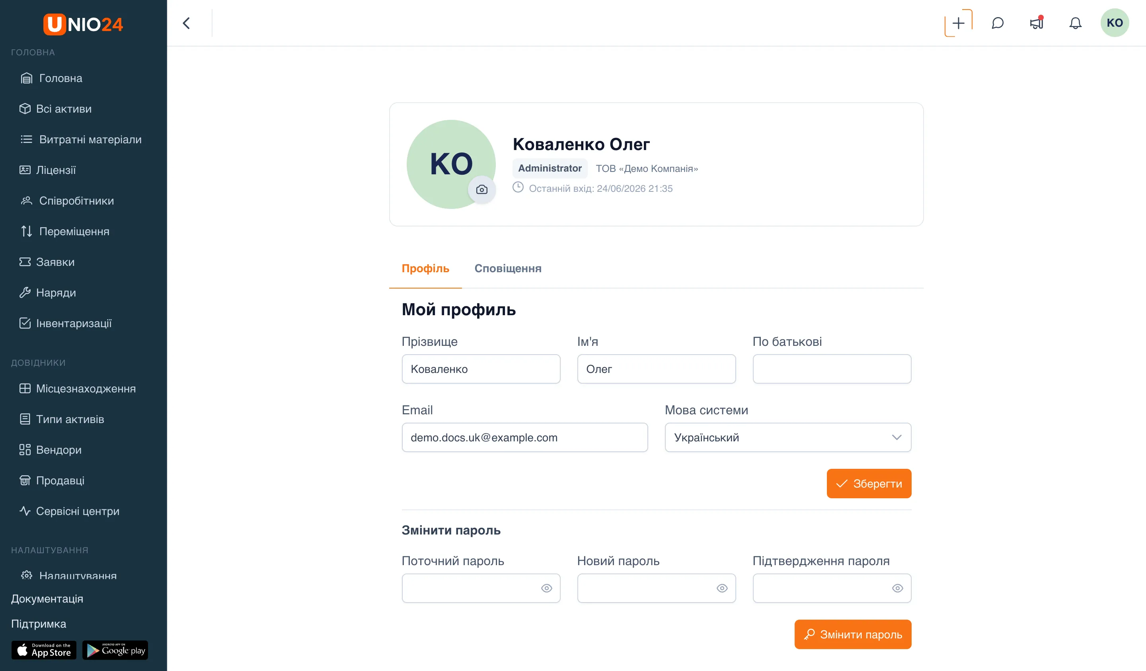
Task: Go back using the left chevron
Action: [x=187, y=23]
